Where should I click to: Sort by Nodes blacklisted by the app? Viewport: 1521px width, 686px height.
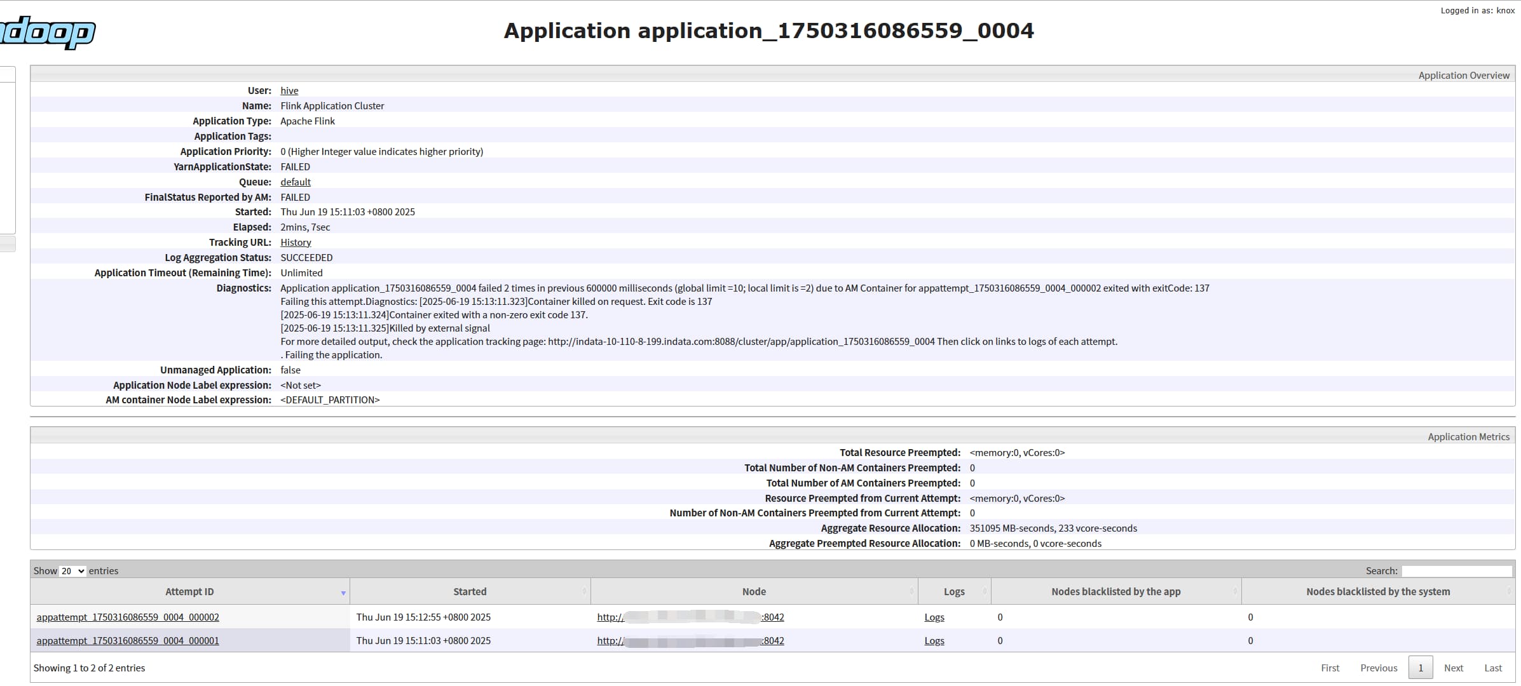1115,591
